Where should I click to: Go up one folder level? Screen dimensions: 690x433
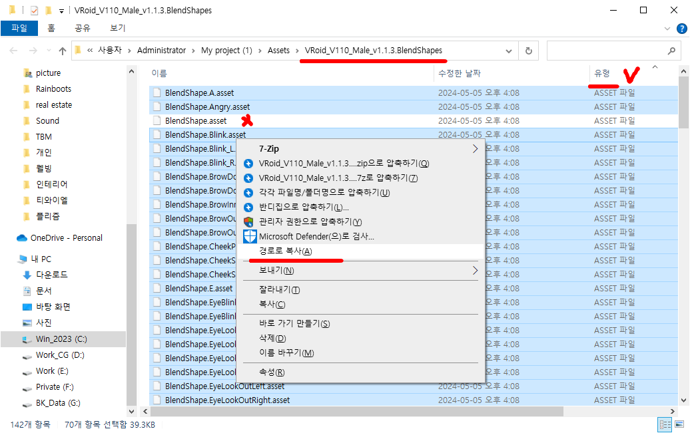pos(63,51)
